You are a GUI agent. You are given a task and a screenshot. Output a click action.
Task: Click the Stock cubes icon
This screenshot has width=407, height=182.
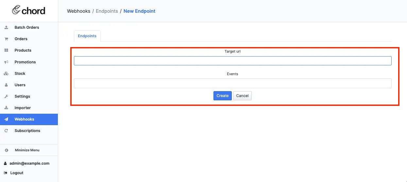(6, 74)
